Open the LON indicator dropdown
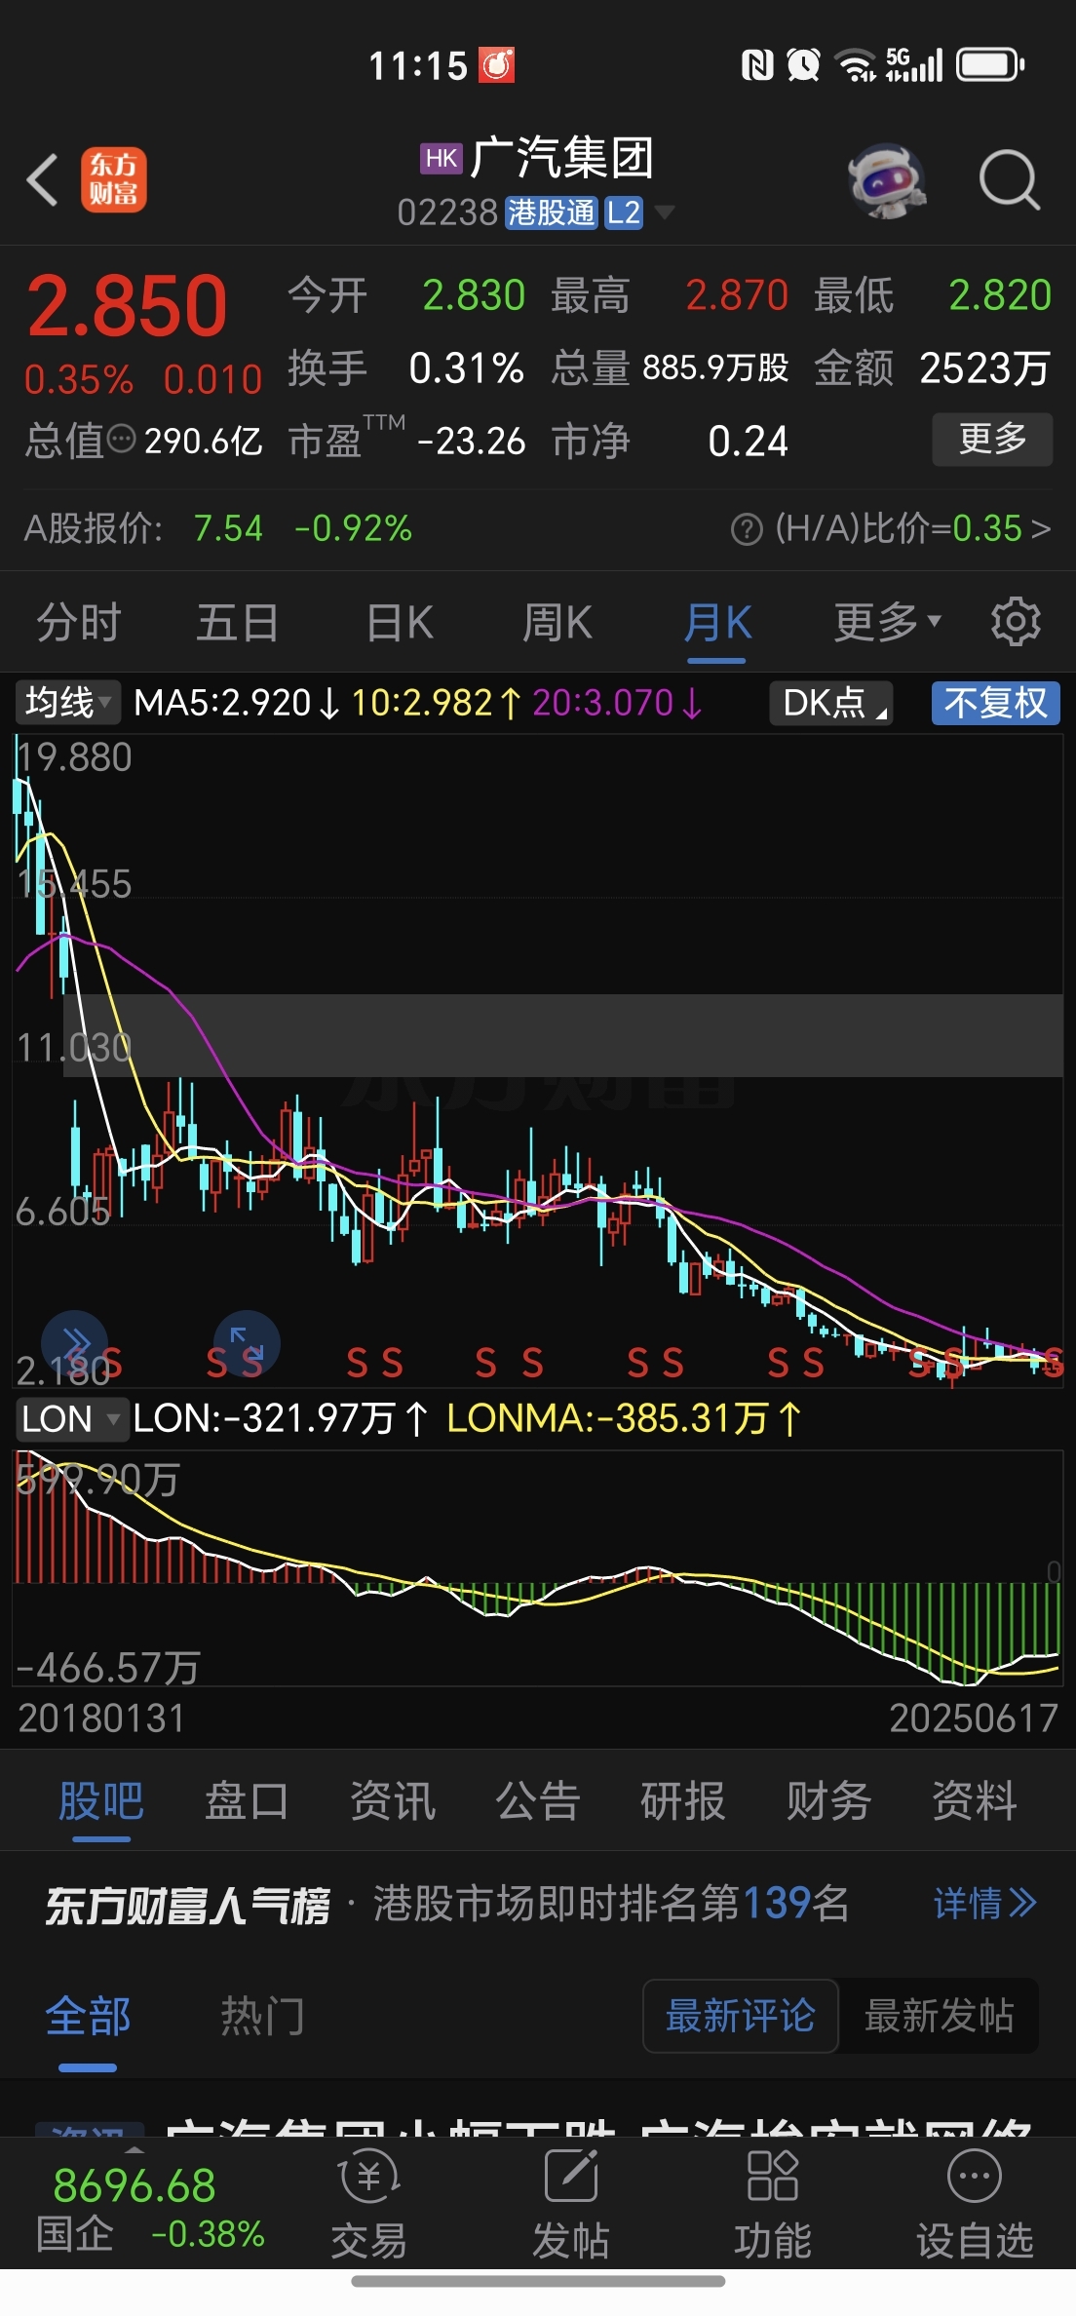Image resolution: width=1076 pixels, height=2316 pixels. [x=71, y=1419]
